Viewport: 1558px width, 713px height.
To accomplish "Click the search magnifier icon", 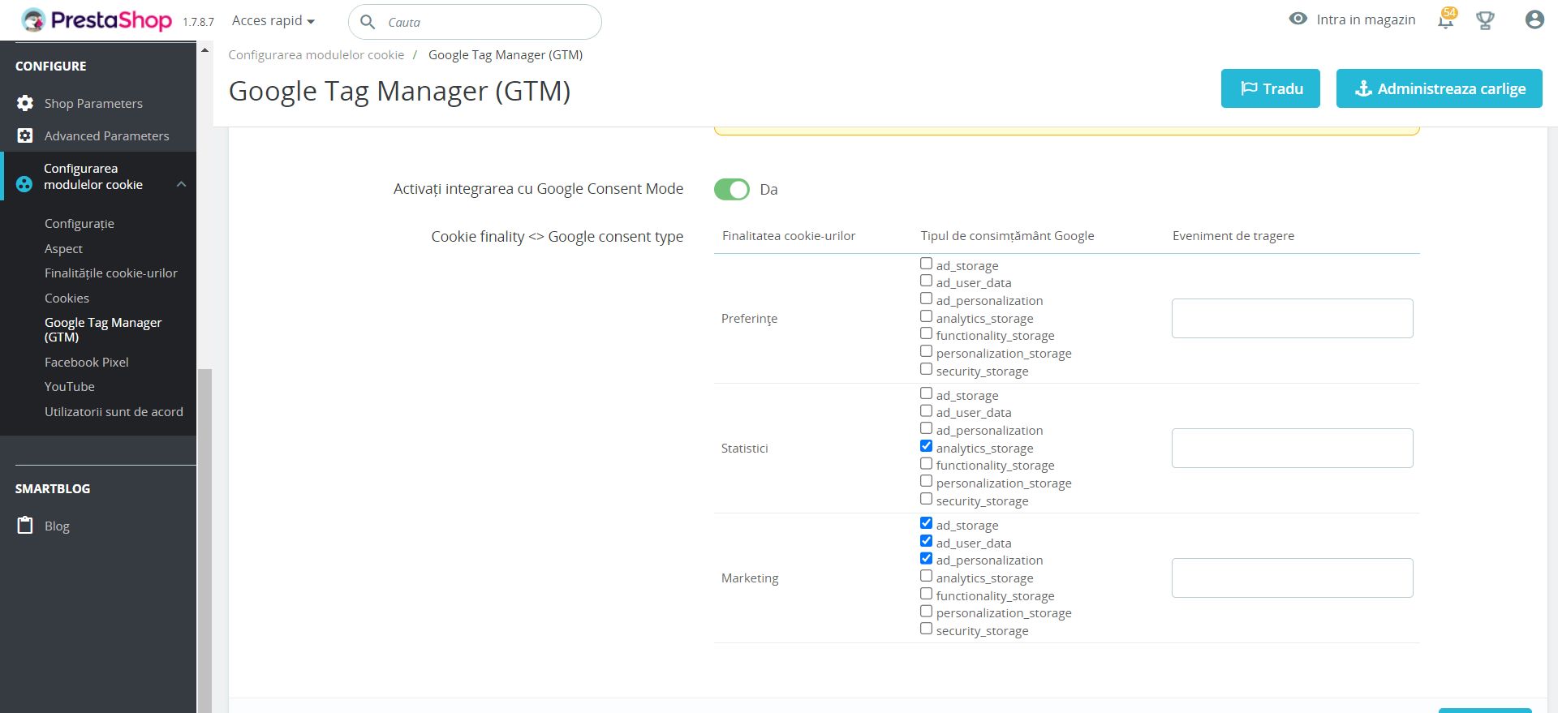I will 368,22.
